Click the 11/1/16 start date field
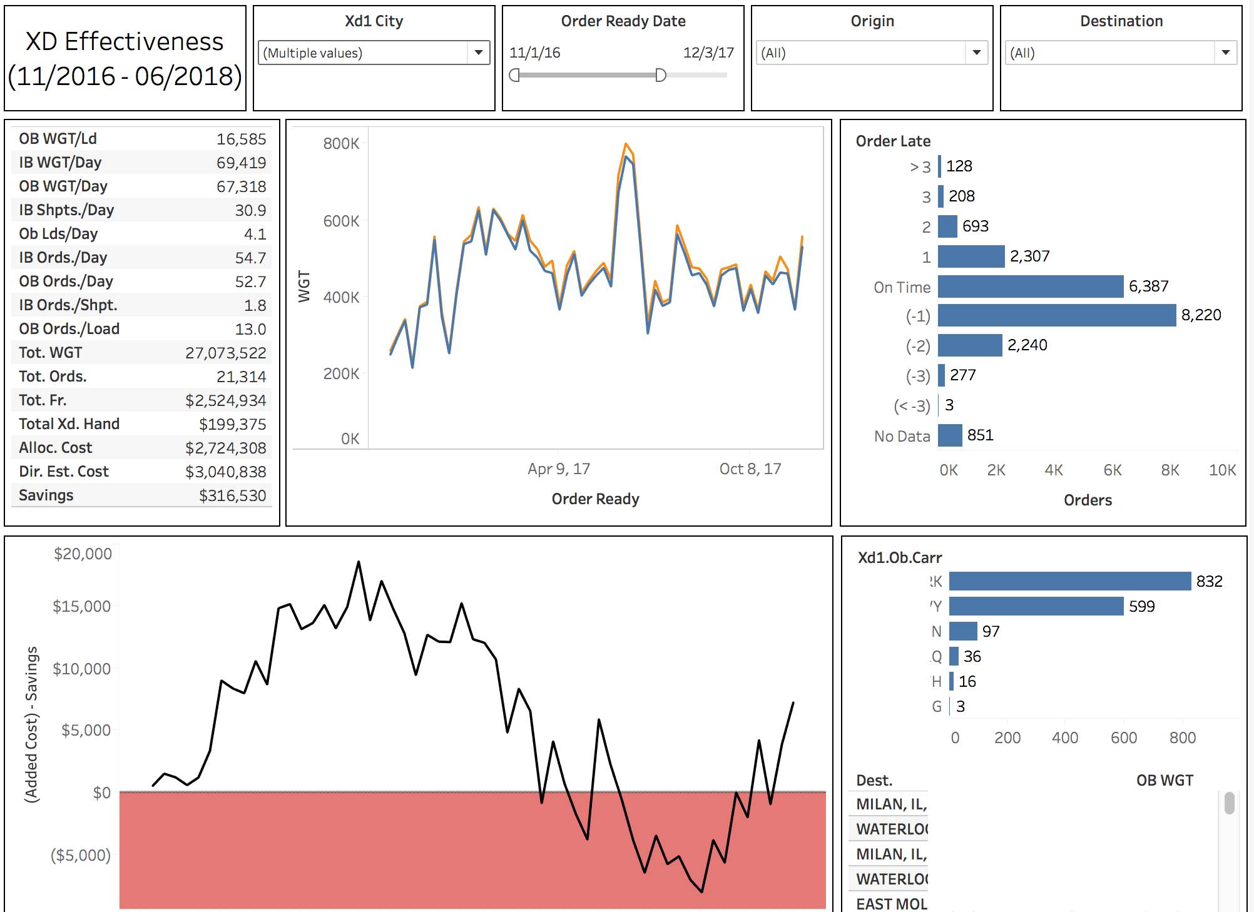 point(534,53)
